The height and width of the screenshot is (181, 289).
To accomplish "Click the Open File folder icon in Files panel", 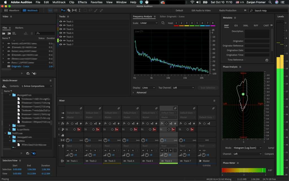I will [4, 33].
